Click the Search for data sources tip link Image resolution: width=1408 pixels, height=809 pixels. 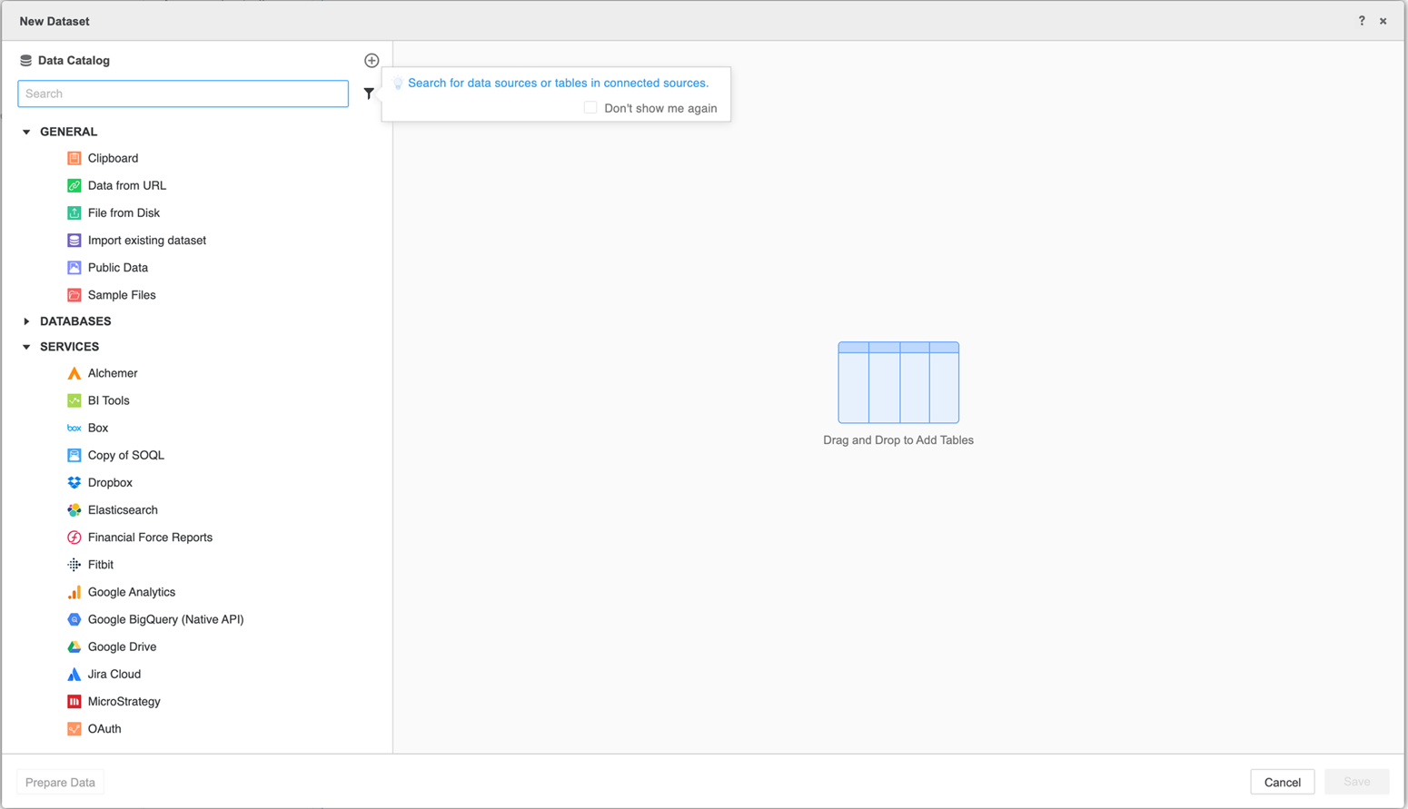point(558,83)
